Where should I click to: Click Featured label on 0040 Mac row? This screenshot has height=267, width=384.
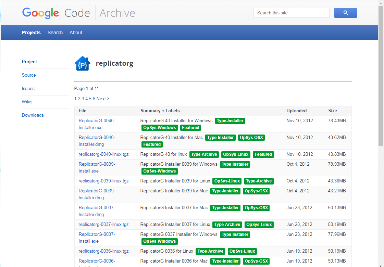pos(152,144)
